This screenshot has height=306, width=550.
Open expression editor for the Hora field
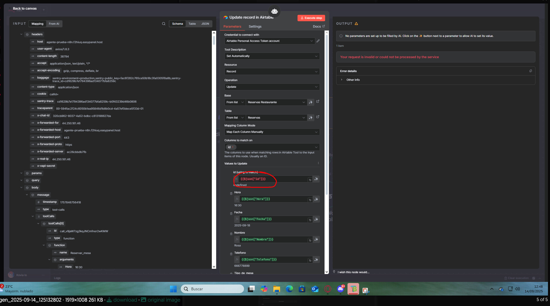pos(310,200)
